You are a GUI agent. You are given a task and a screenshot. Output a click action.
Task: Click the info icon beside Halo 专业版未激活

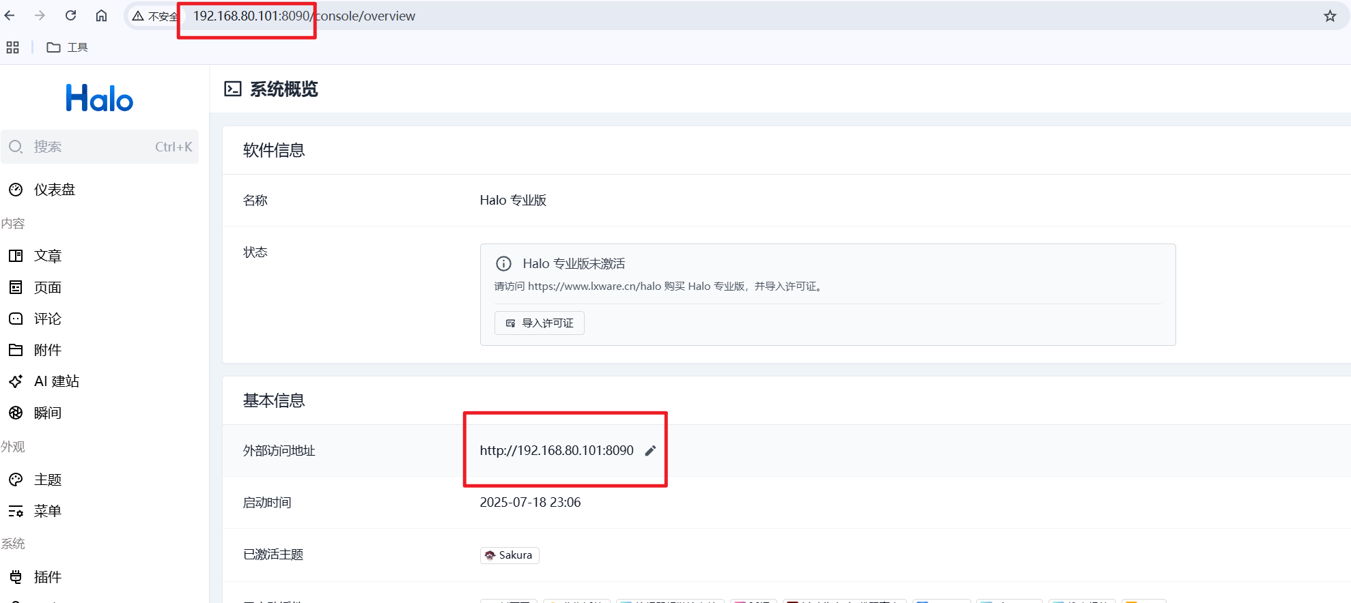pyautogui.click(x=503, y=263)
